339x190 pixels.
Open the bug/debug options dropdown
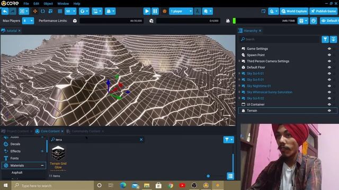[x=208, y=11]
